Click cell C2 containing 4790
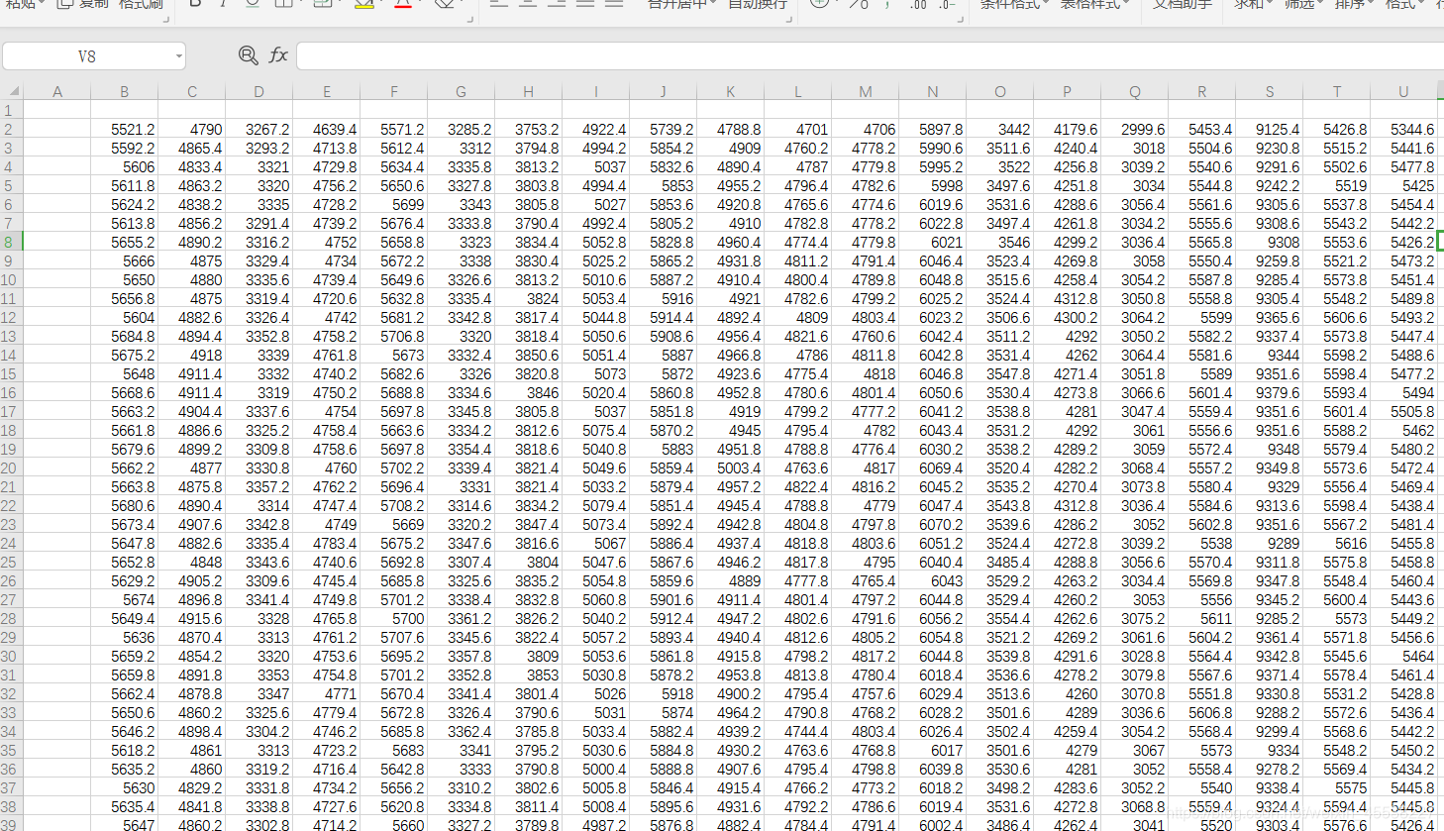Screen dimensions: 1444x831 pyautogui.click(x=192, y=130)
